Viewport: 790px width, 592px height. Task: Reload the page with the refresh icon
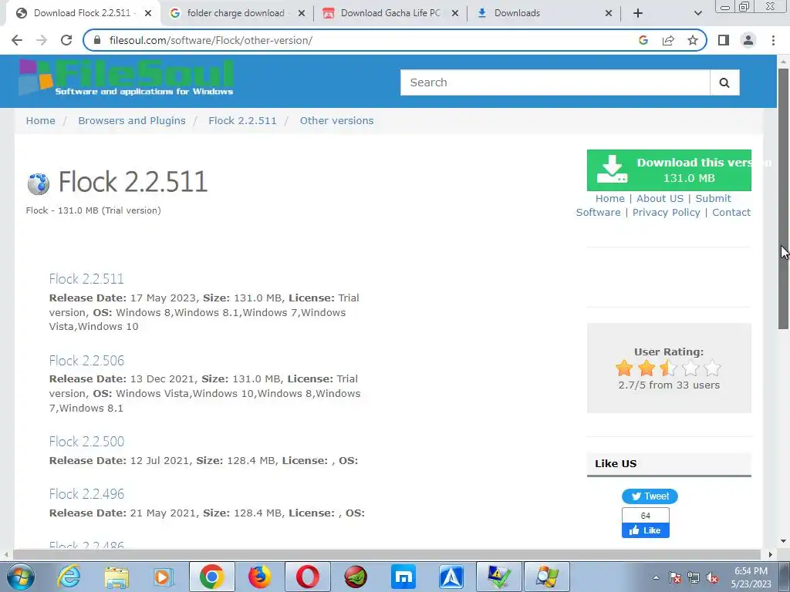click(x=66, y=40)
